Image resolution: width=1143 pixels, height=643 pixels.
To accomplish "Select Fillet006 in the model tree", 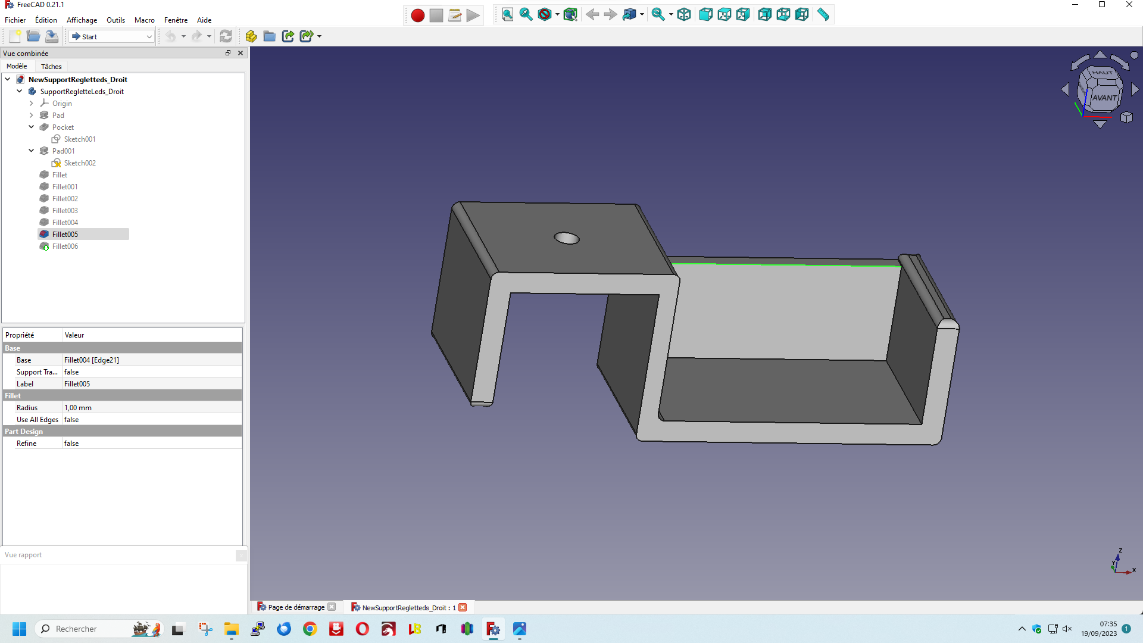I will (x=65, y=246).
